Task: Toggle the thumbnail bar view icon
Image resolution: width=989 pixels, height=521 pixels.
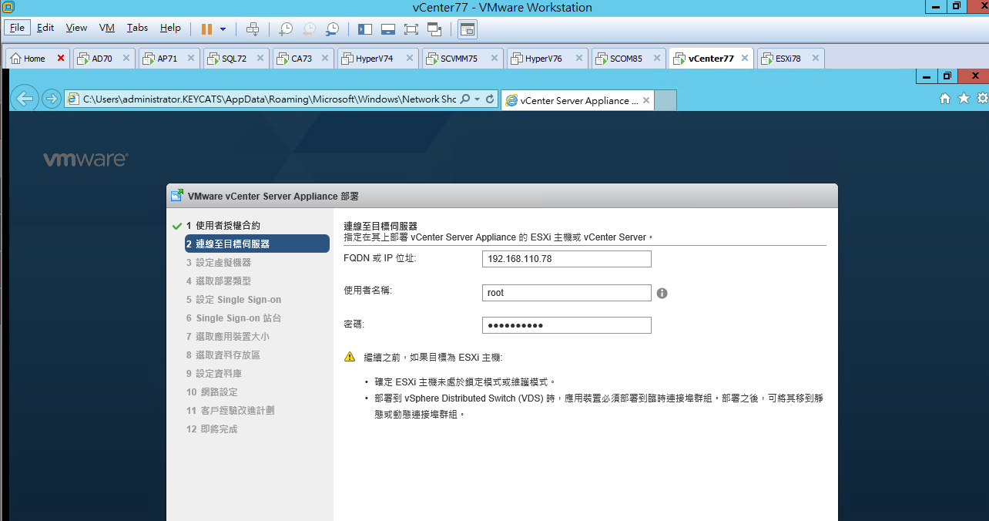Action: (x=388, y=29)
